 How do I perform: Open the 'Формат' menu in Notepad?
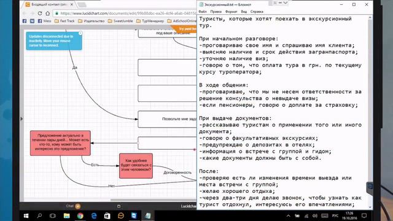pyautogui.click(x=231, y=12)
